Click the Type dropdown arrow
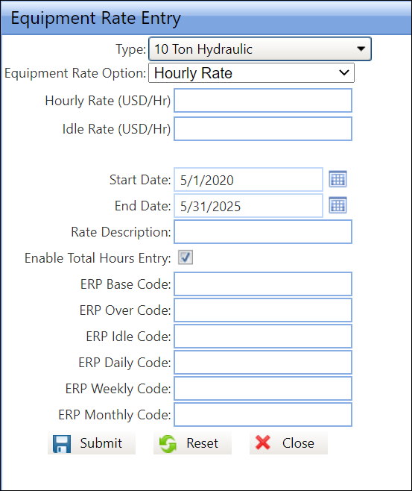The height and width of the screenshot is (491, 412). [361, 49]
